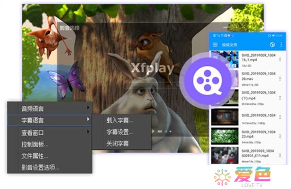Click the file name ending in 23.mp4
Image resolution: width=291 pixels, height=189 pixels.
[259, 134]
